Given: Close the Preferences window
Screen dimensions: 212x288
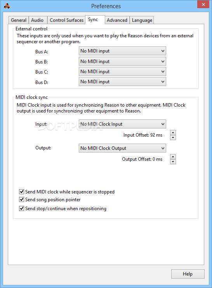Looking at the screenshot, I should point(203,4).
